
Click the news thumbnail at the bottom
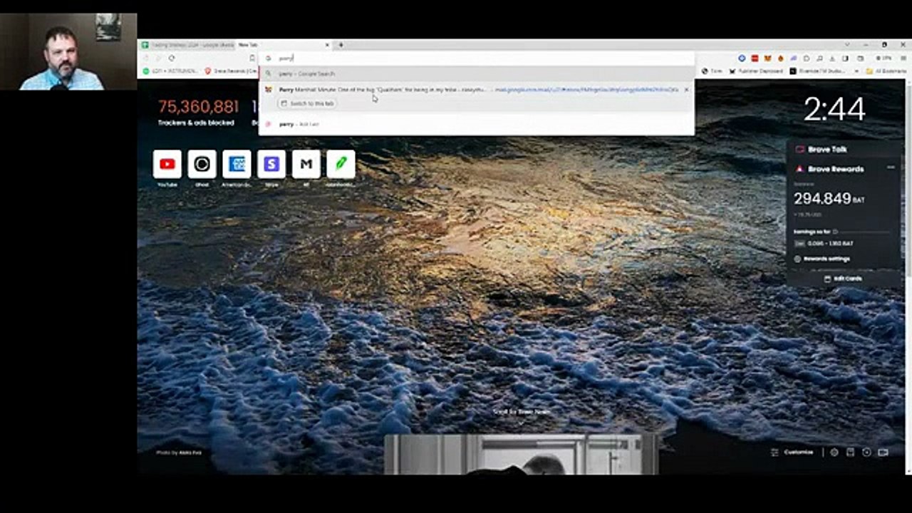click(x=522, y=455)
